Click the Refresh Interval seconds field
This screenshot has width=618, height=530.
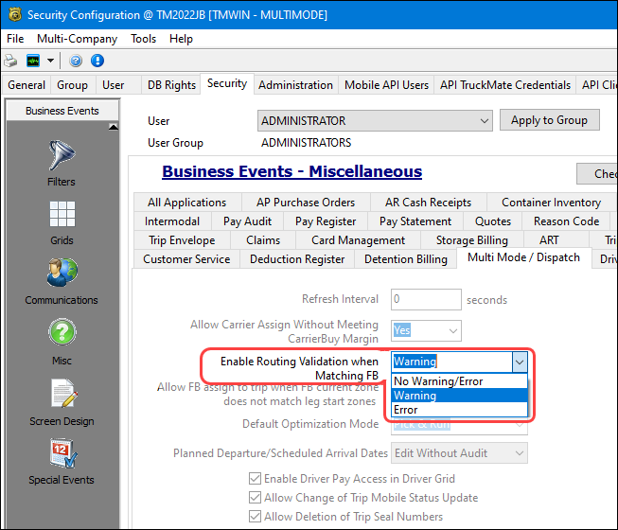click(426, 300)
